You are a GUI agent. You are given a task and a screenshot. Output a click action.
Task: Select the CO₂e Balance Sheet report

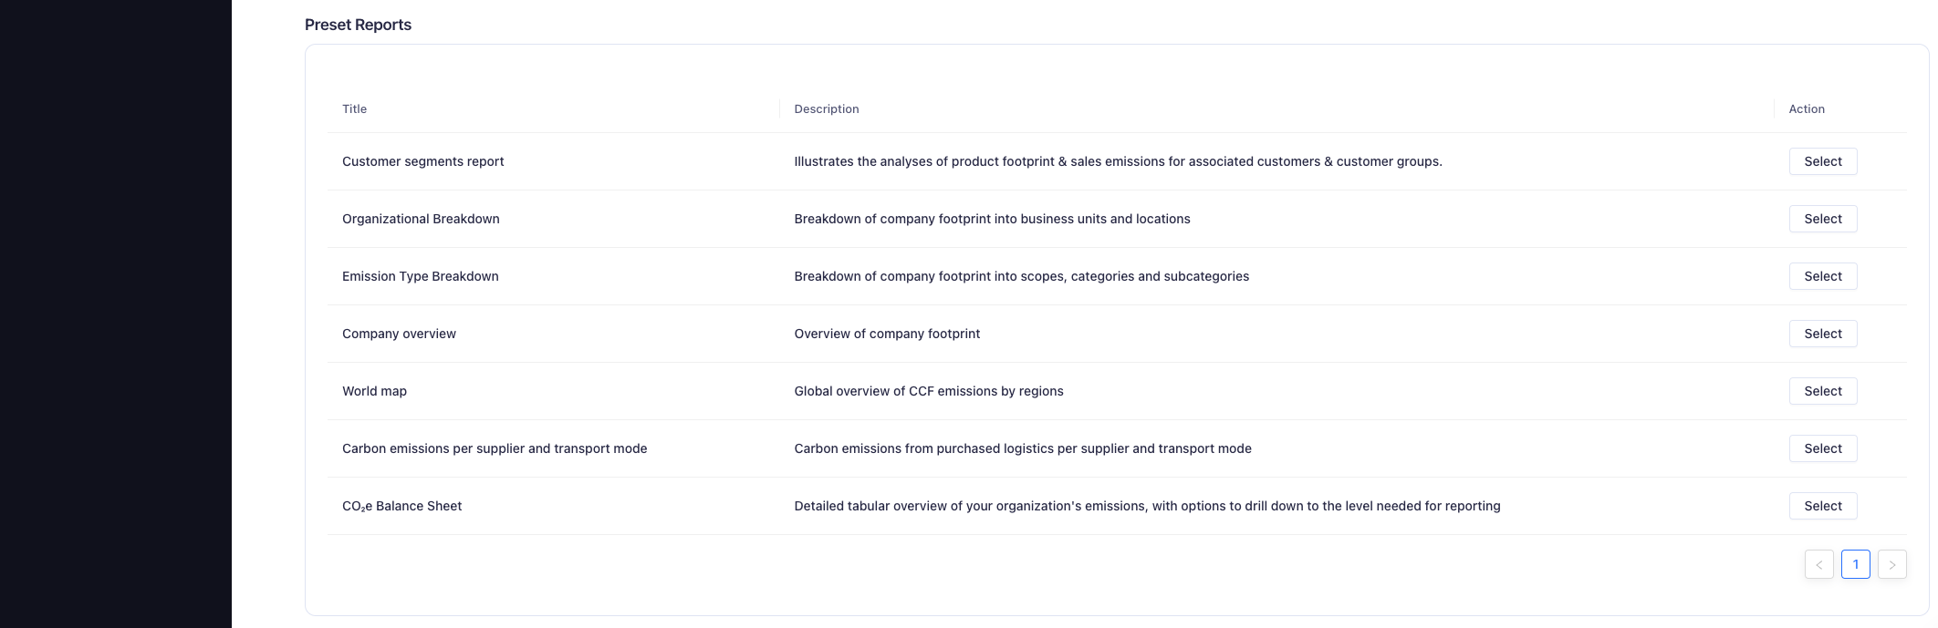tap(1822, 506)
